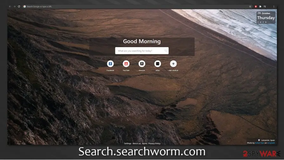
Task: Open the Unsplash credit link
Action: click(271, 143)
